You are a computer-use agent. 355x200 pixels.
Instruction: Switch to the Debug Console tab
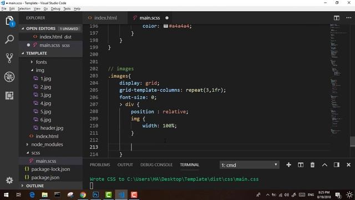156,165
